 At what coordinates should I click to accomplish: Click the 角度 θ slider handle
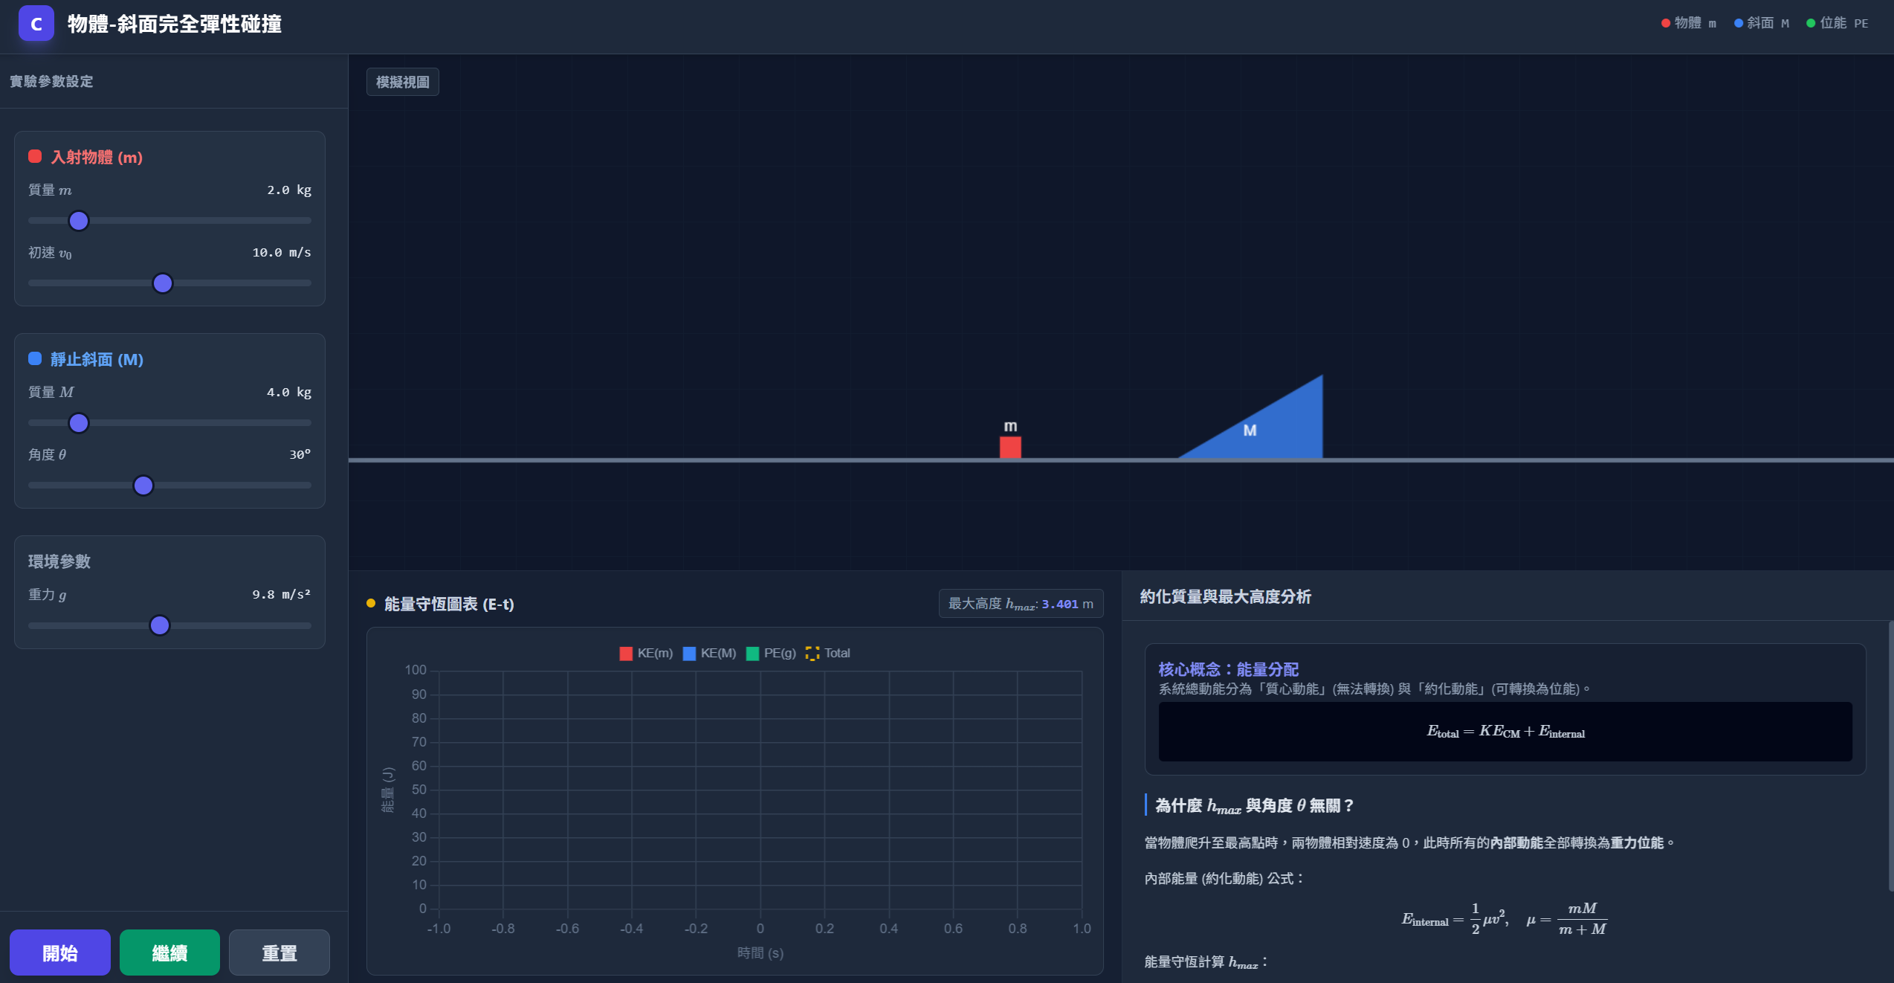tap(143, 486)
